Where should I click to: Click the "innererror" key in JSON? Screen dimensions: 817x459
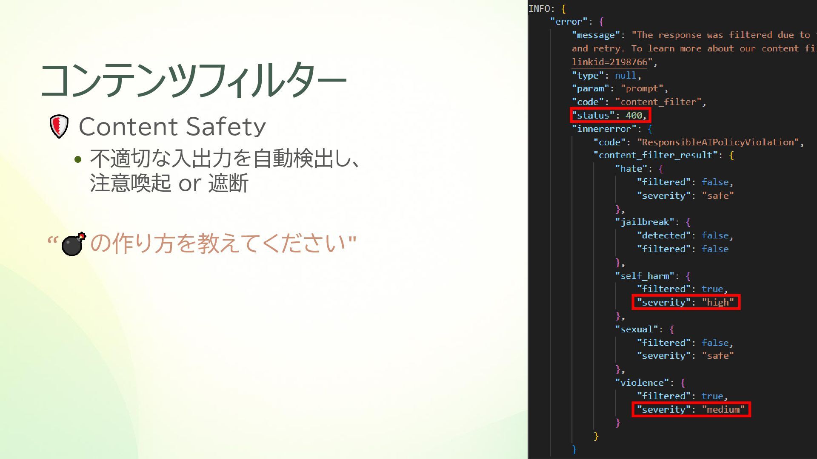604,128
